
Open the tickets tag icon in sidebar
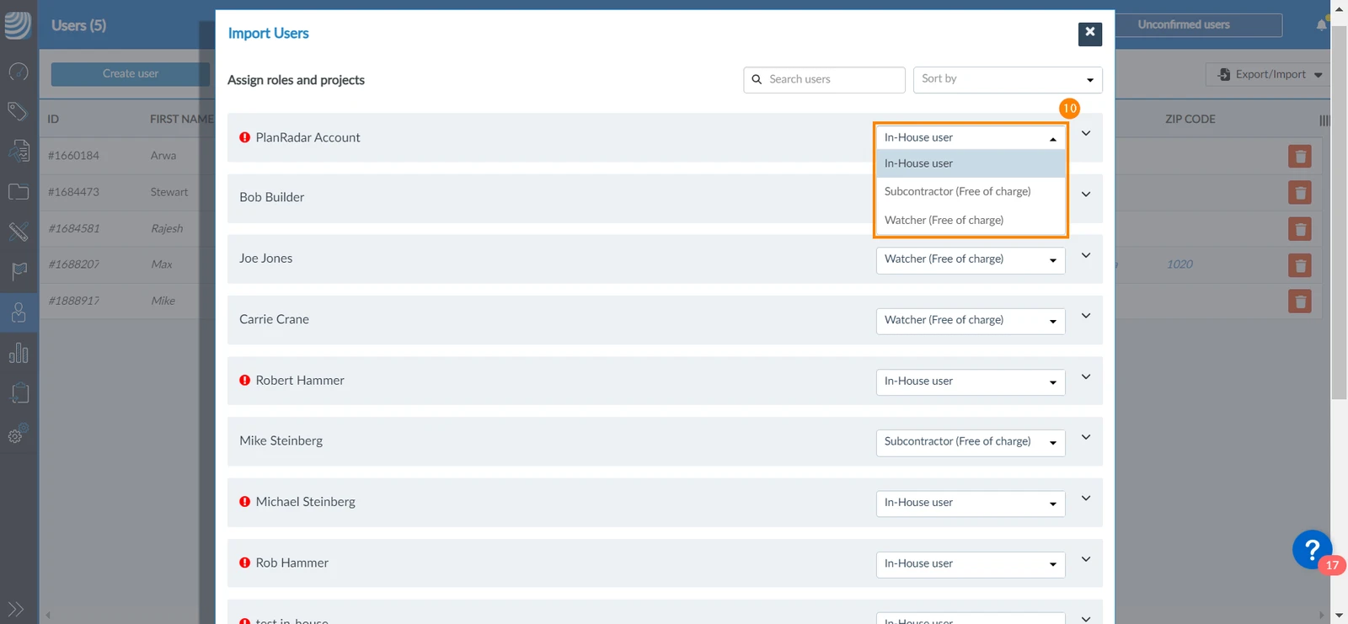click(18, 110)
